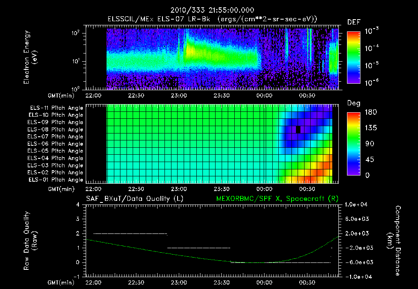Select the ELS-07 Pitch Angle row label

coord(56,137)
